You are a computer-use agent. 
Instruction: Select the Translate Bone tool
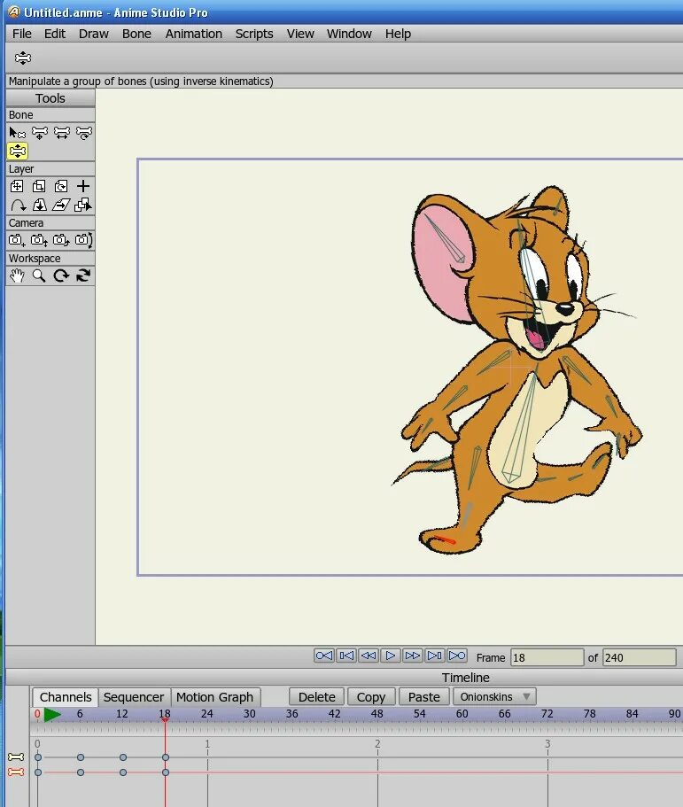[39, 133]
